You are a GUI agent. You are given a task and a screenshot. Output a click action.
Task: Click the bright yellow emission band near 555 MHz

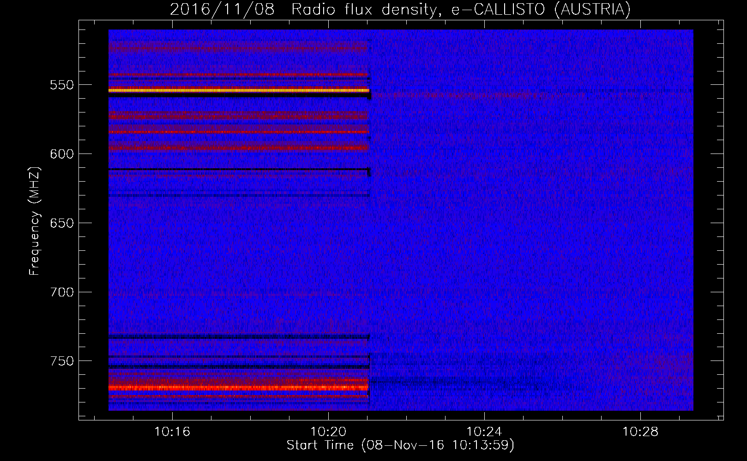[x=239, y=90]
